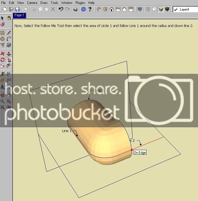This screenshot has height=201, width=198.
Task: Open the Camera menu
Action: [32, 3]
